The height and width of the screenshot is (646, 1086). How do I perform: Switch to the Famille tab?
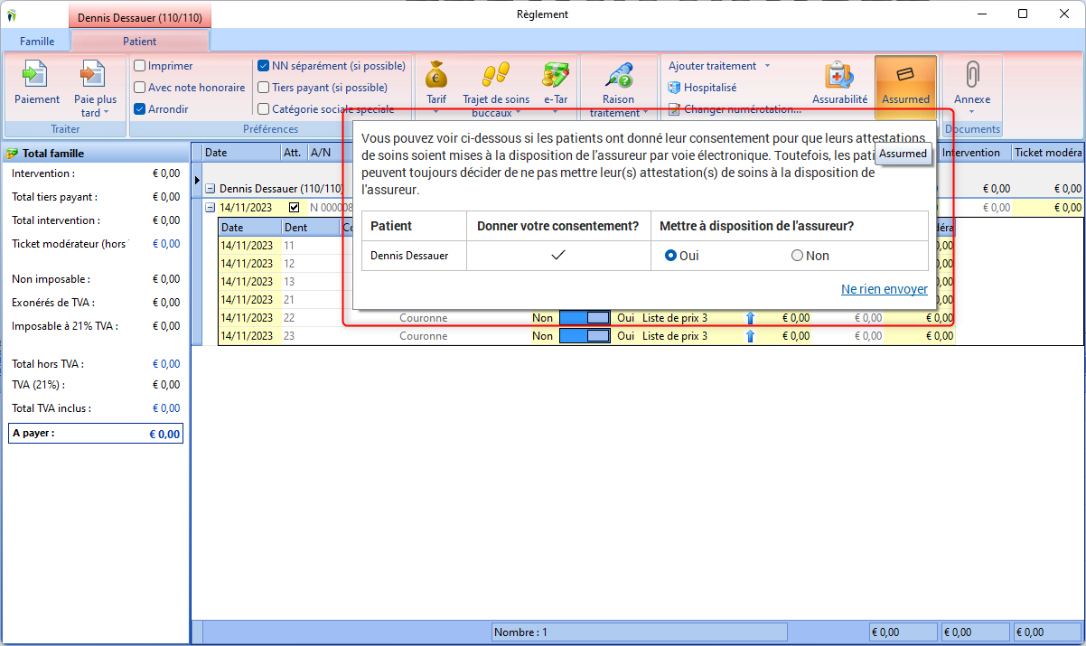pyautogui.click(x=37, y=42)
